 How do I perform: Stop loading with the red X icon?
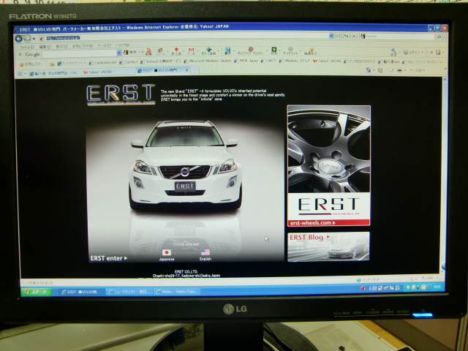click(x=354, y=36)
